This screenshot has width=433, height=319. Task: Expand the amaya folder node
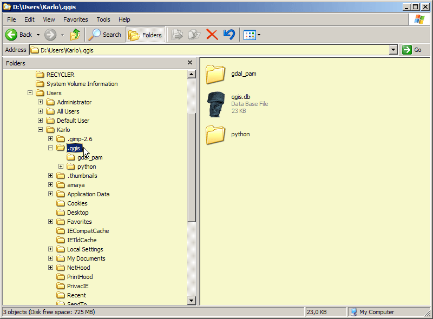coord(50,184)
